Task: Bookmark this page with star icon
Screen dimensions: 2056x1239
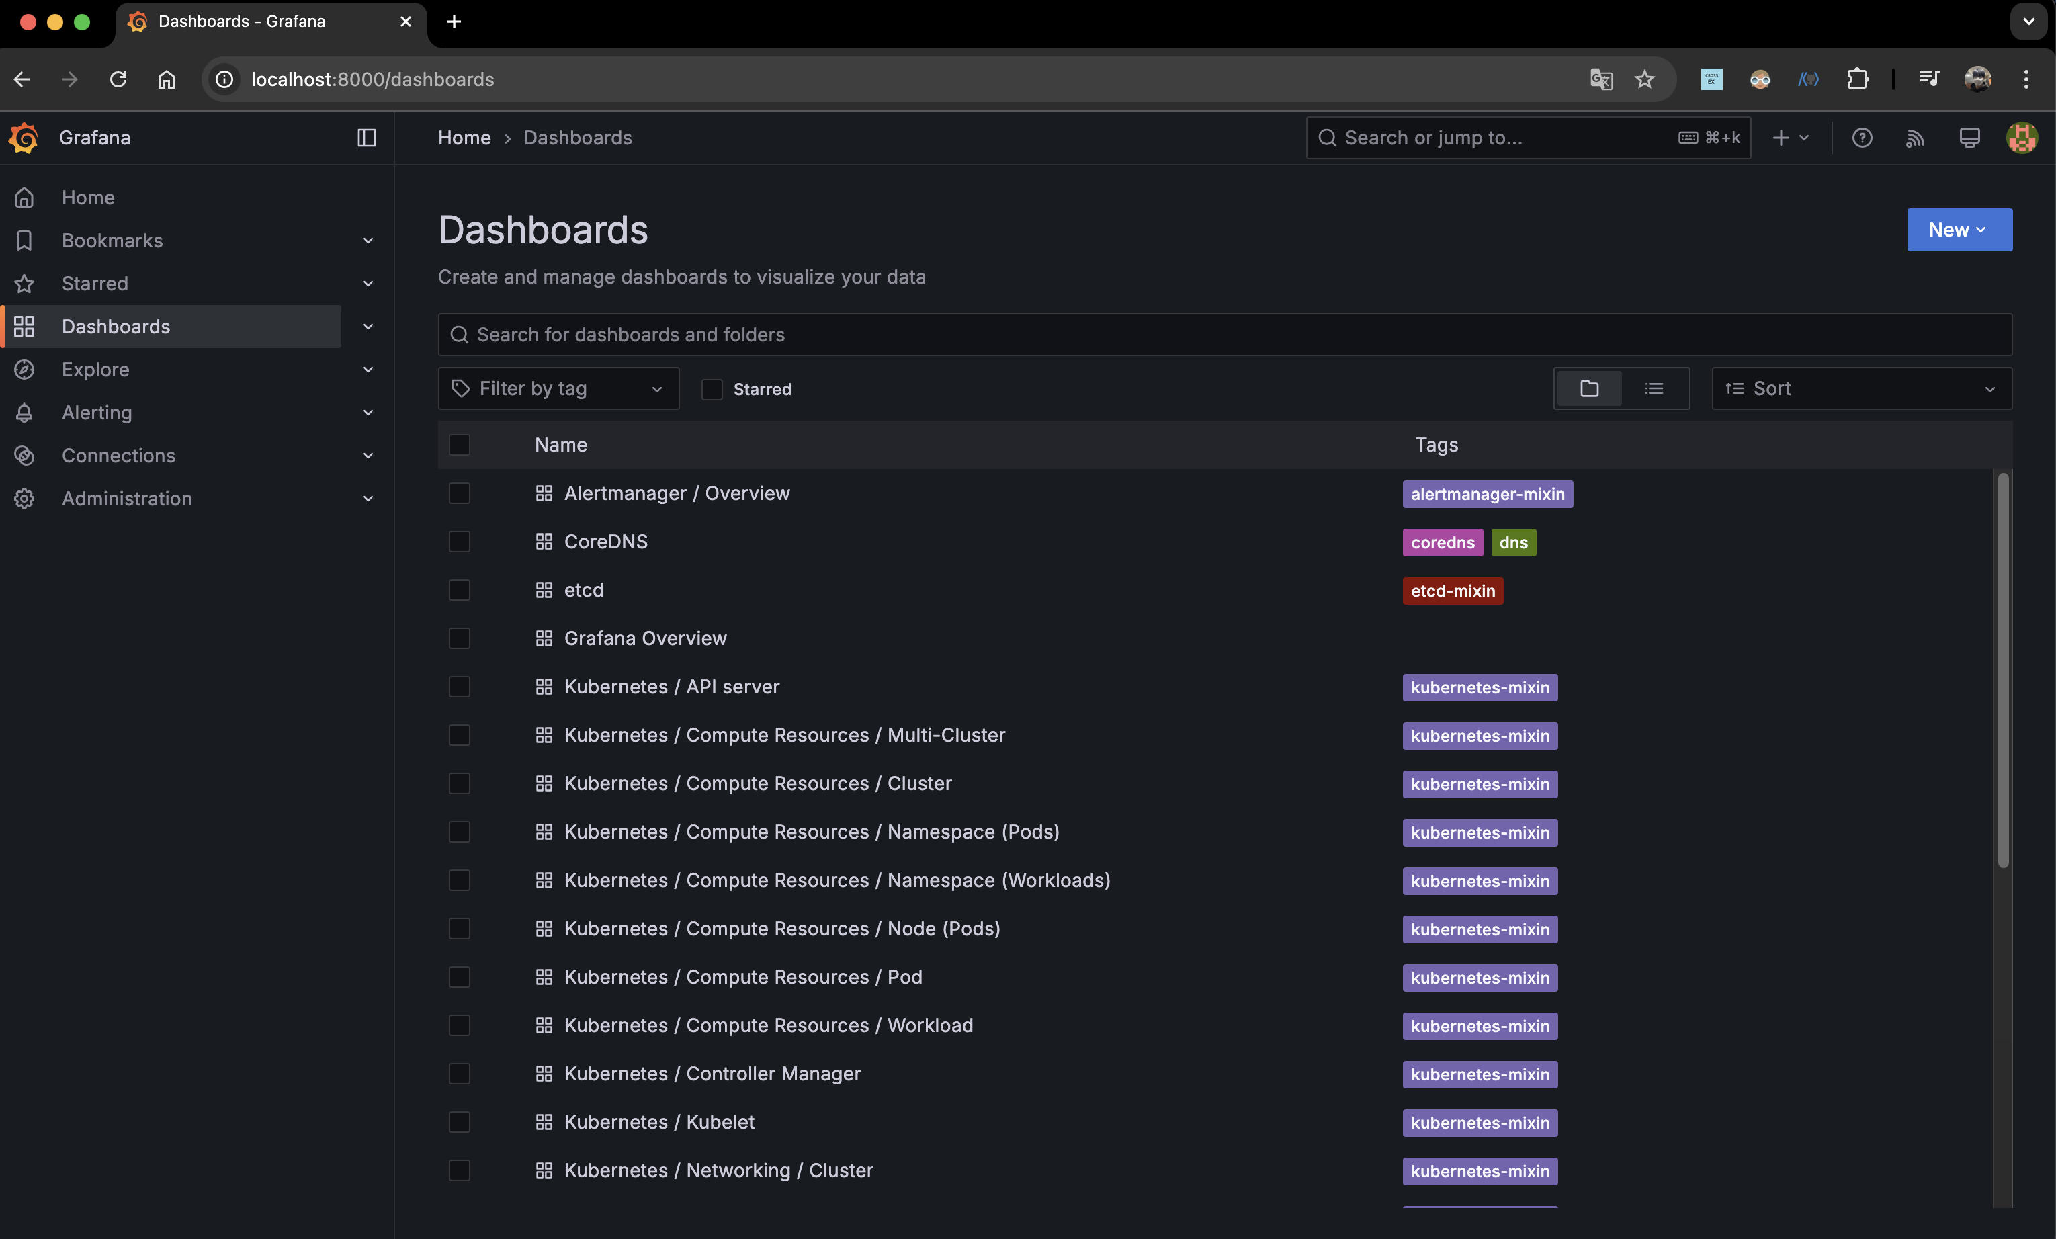Action: 1644,79
